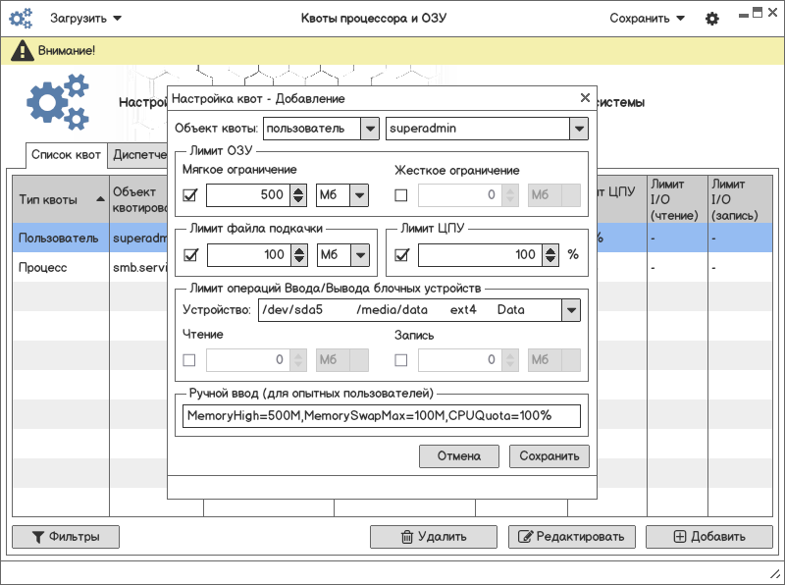
Task: Click the Удалить trash button
Action: (433, 537)
